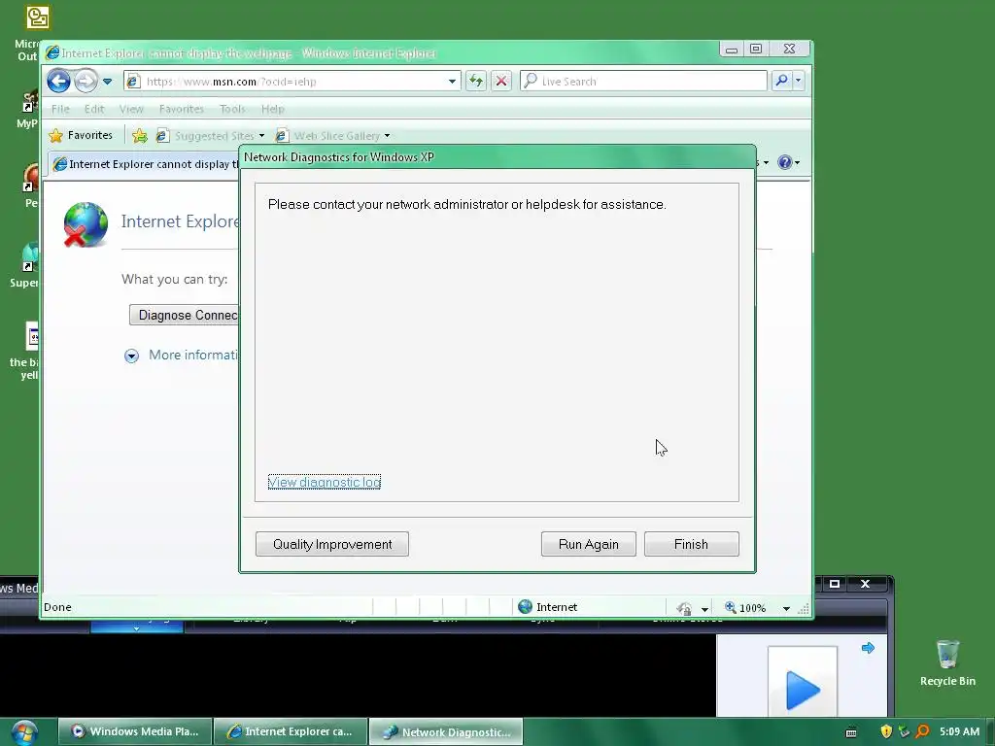
Task: Open the Edit menu
Action: click(94, 109)
